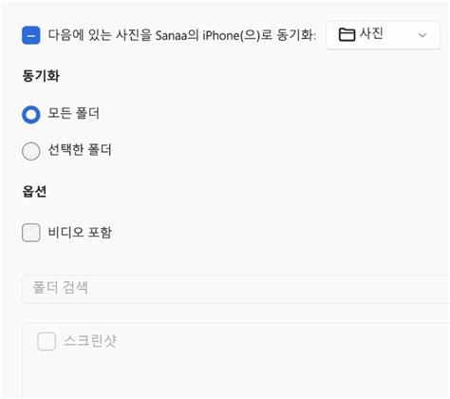
Task: Click the 동기화: text before the dropdown
Action: coord(296,35)
